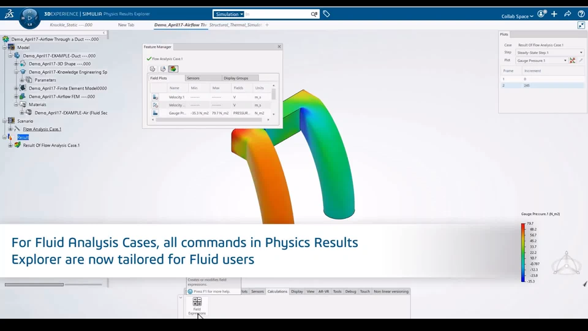Image resolution: width=588 pixels, height=331 pixels.
Task: Click the first Feature Manager toolbar icon
Action: click(x=153, y=69)
